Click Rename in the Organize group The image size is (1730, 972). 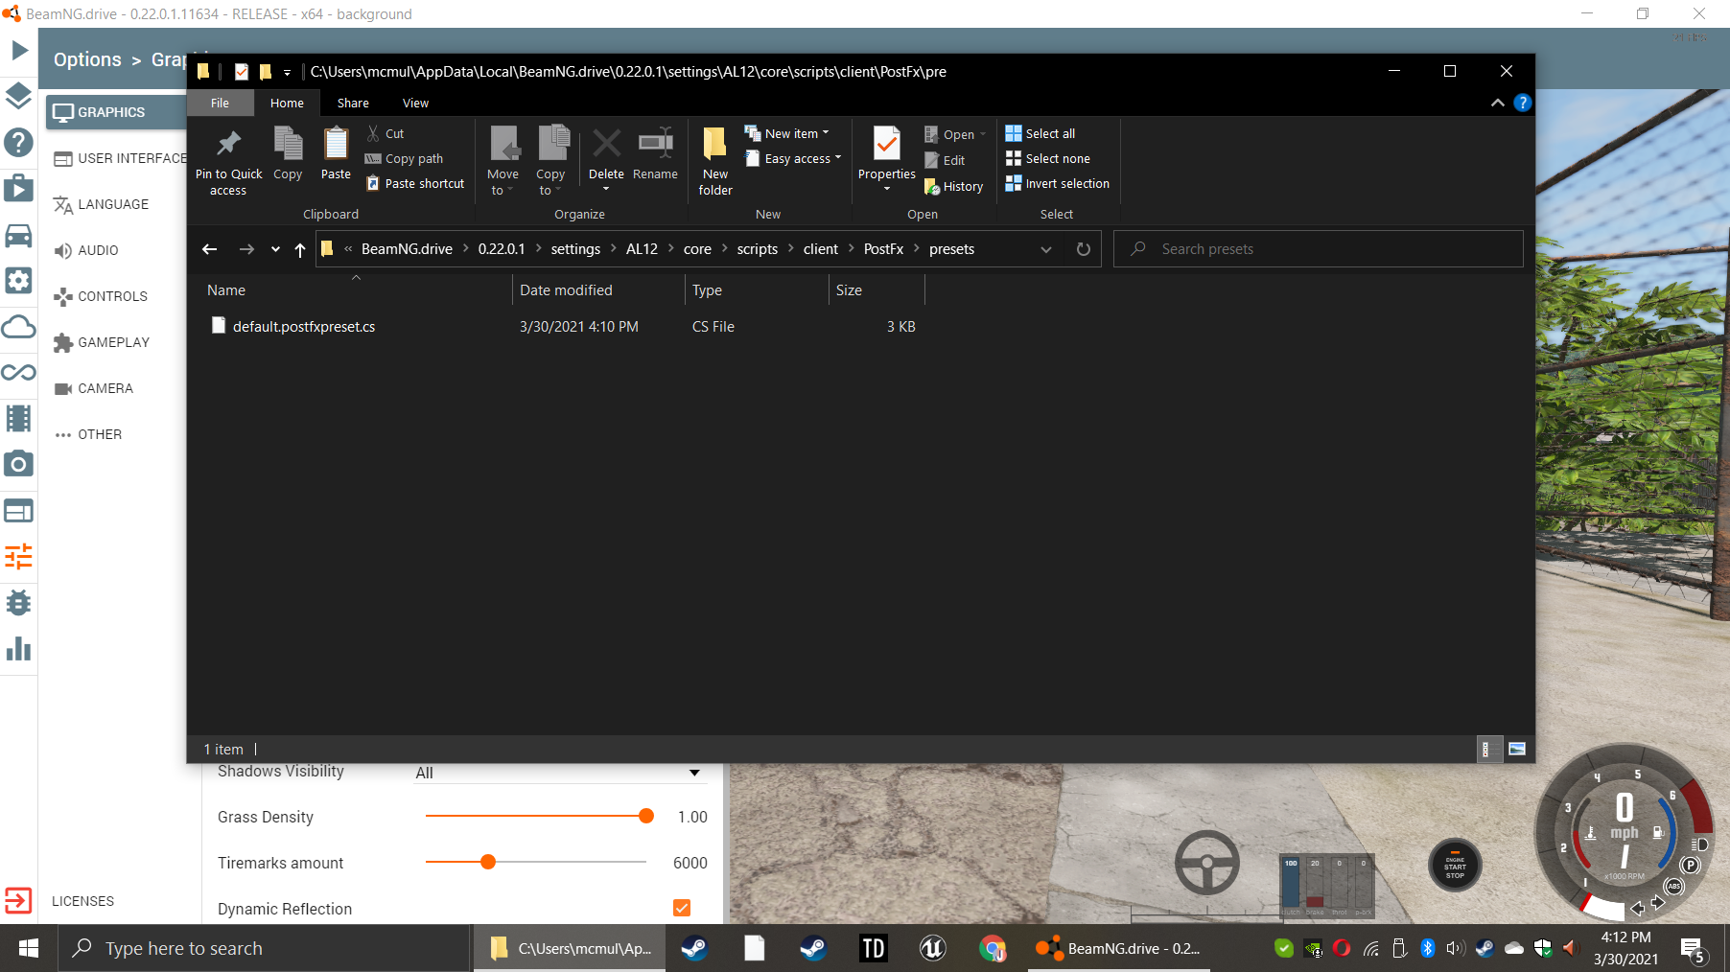656,153
